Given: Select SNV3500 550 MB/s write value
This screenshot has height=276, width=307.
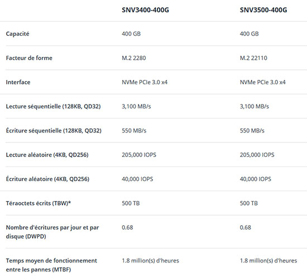Looking at the screenshot, I should tap(252, 131).
